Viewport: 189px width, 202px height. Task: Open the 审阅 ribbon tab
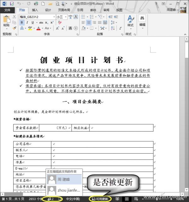[x=106, y=10]
